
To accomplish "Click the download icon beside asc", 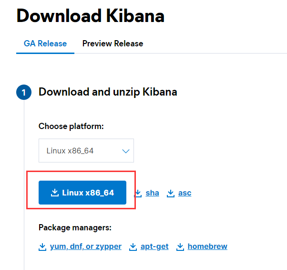I will click(x=171, y=193).
